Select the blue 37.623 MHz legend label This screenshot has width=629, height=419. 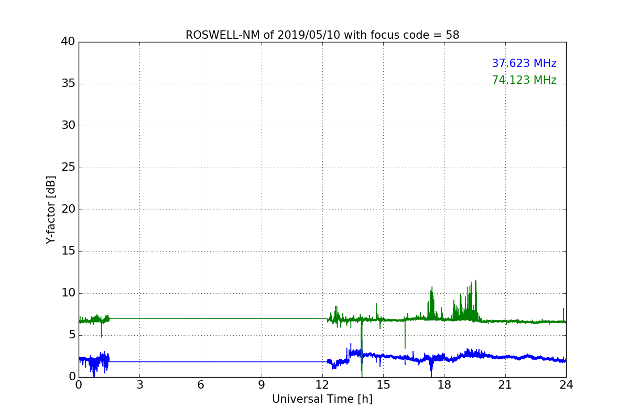click(x=524, y=63)
